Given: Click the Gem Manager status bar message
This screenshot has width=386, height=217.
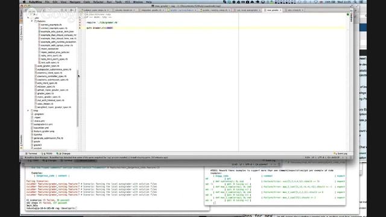Looking at the screenshot, I should [96, 157].
